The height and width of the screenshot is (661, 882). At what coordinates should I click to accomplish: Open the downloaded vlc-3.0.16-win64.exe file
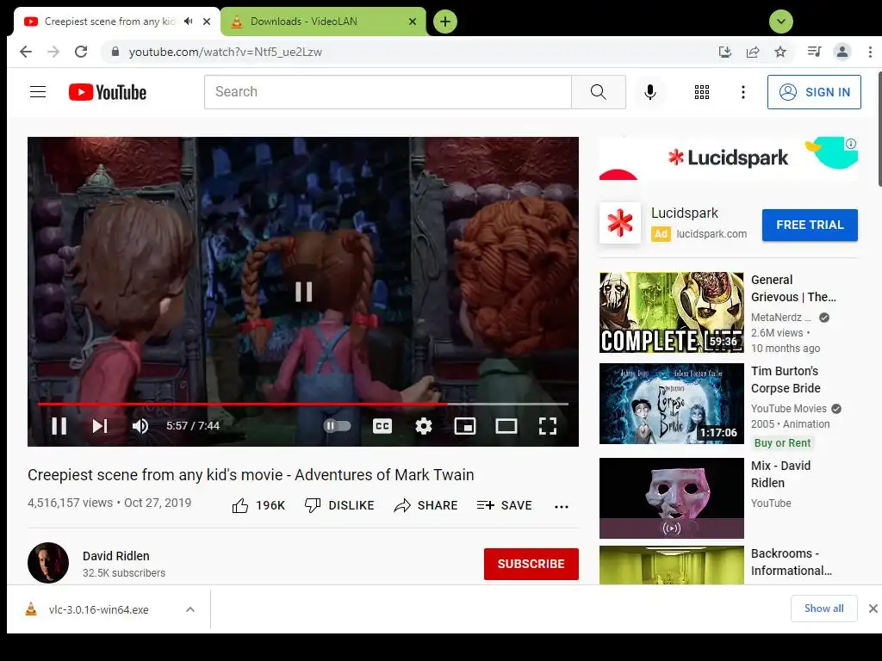[98, 609]
